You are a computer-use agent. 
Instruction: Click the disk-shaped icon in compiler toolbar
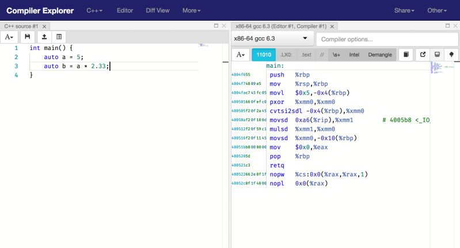437,55
